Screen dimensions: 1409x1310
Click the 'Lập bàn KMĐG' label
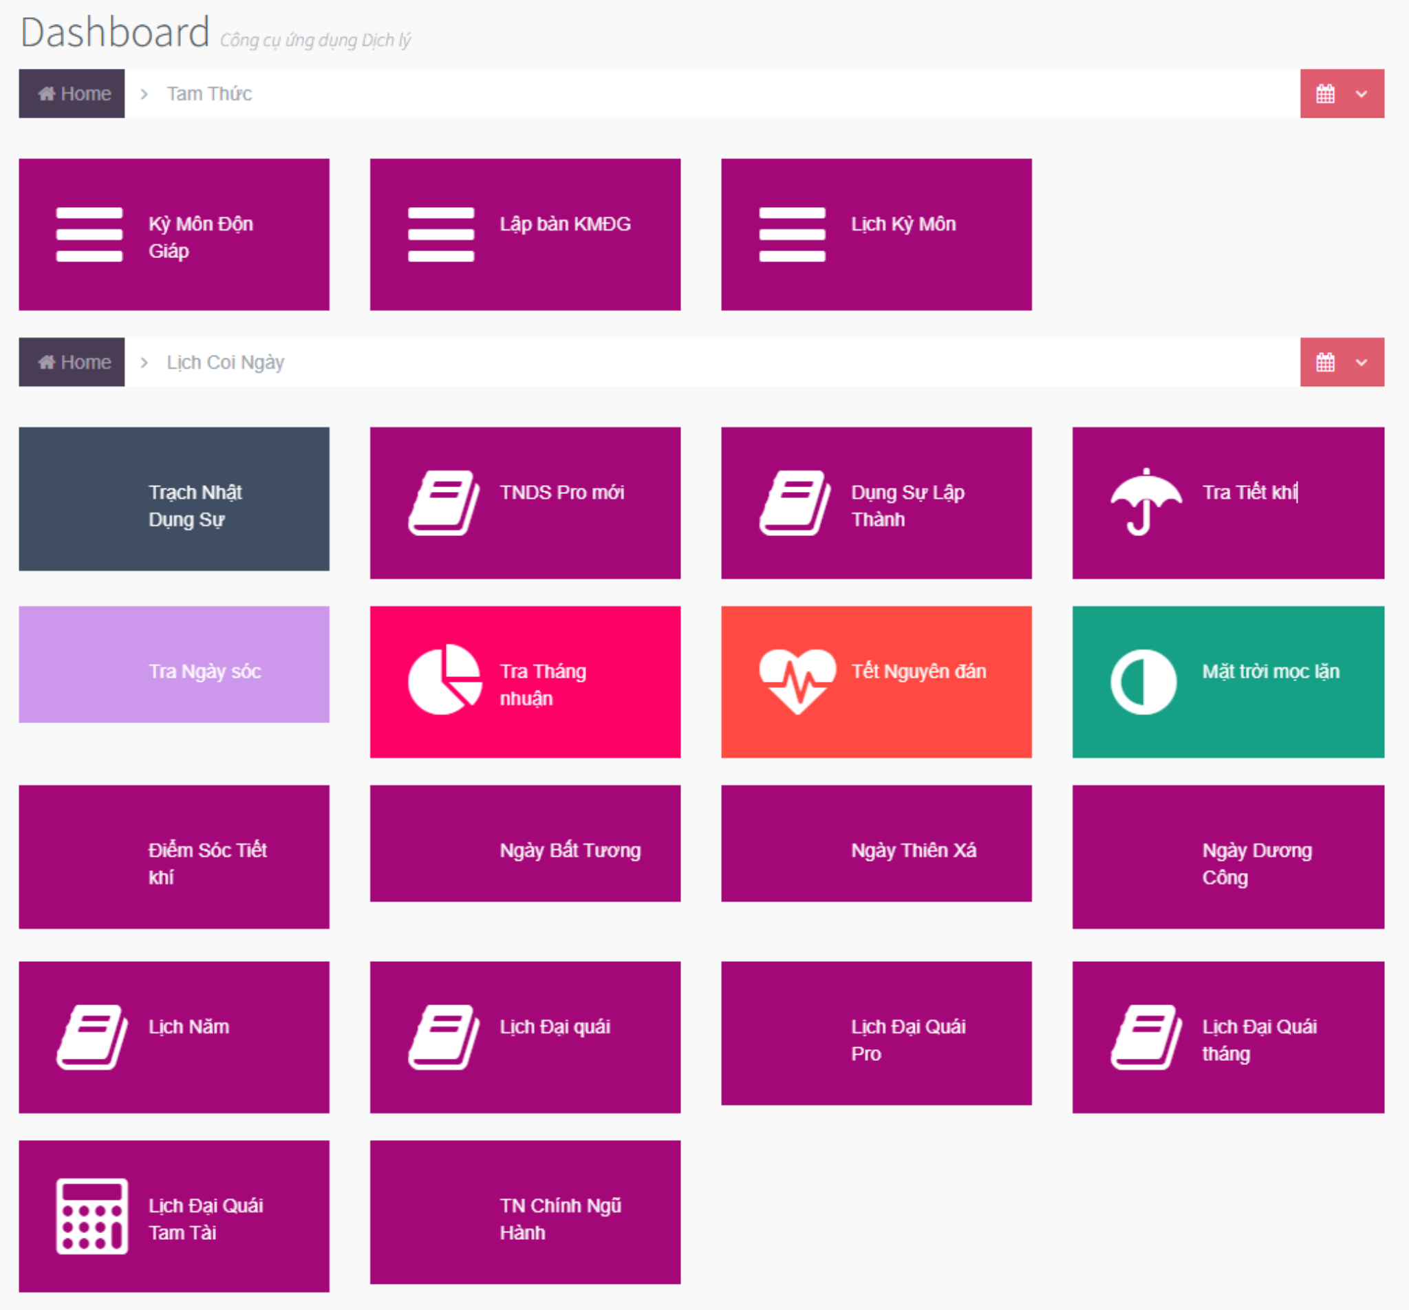click(x=565, y=224)
